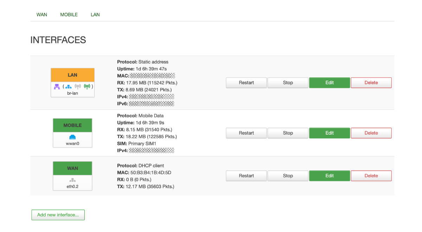Switch to the MOBILE tab
422x232 pixels.
pos(69,15)
